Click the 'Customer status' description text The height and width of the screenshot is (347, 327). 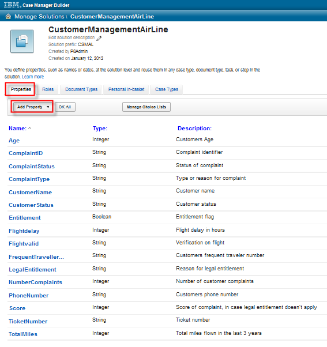pyautogui.click(x=196, y=204)
